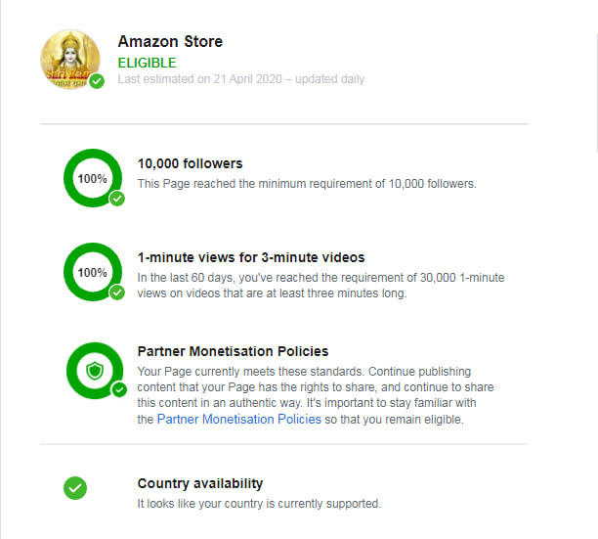Click the Partner Monetisation shield icon
The height and width of the screenshot is (539, 598).
point(94,370)
